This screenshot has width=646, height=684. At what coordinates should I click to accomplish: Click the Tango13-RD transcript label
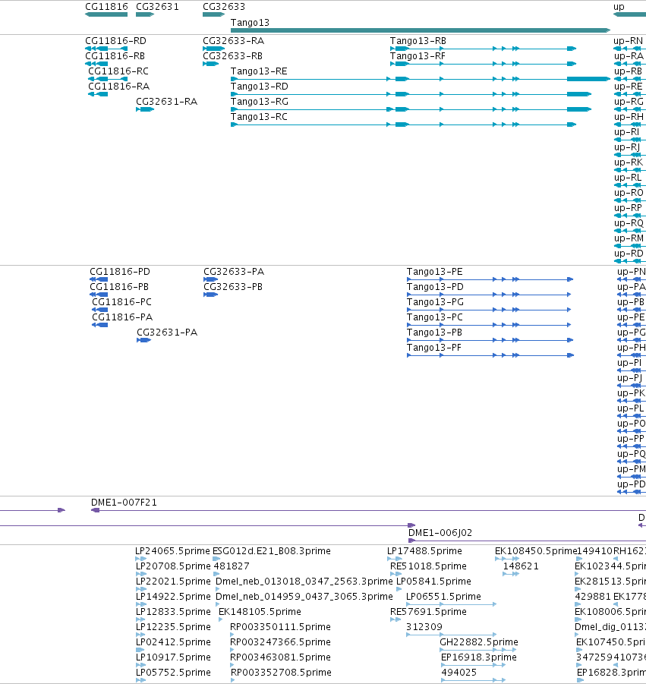pos(259,87)
